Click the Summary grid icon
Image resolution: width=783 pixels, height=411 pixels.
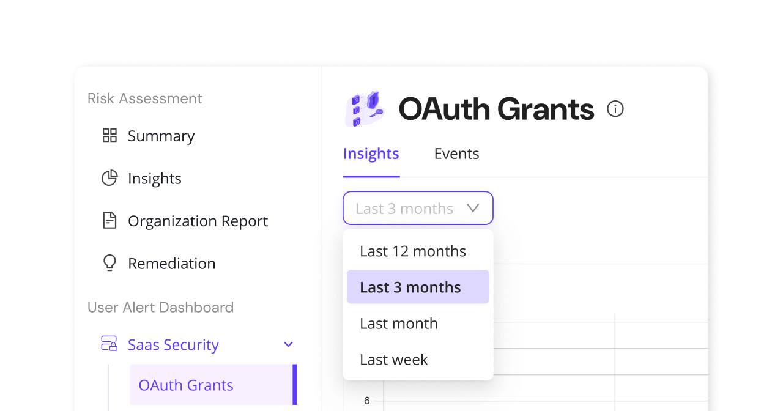109,135
